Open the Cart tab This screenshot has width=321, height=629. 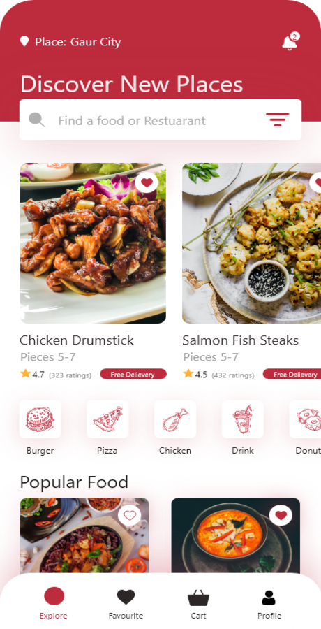(x=198, y=603)
